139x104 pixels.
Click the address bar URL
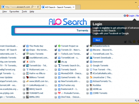point(18,7)
